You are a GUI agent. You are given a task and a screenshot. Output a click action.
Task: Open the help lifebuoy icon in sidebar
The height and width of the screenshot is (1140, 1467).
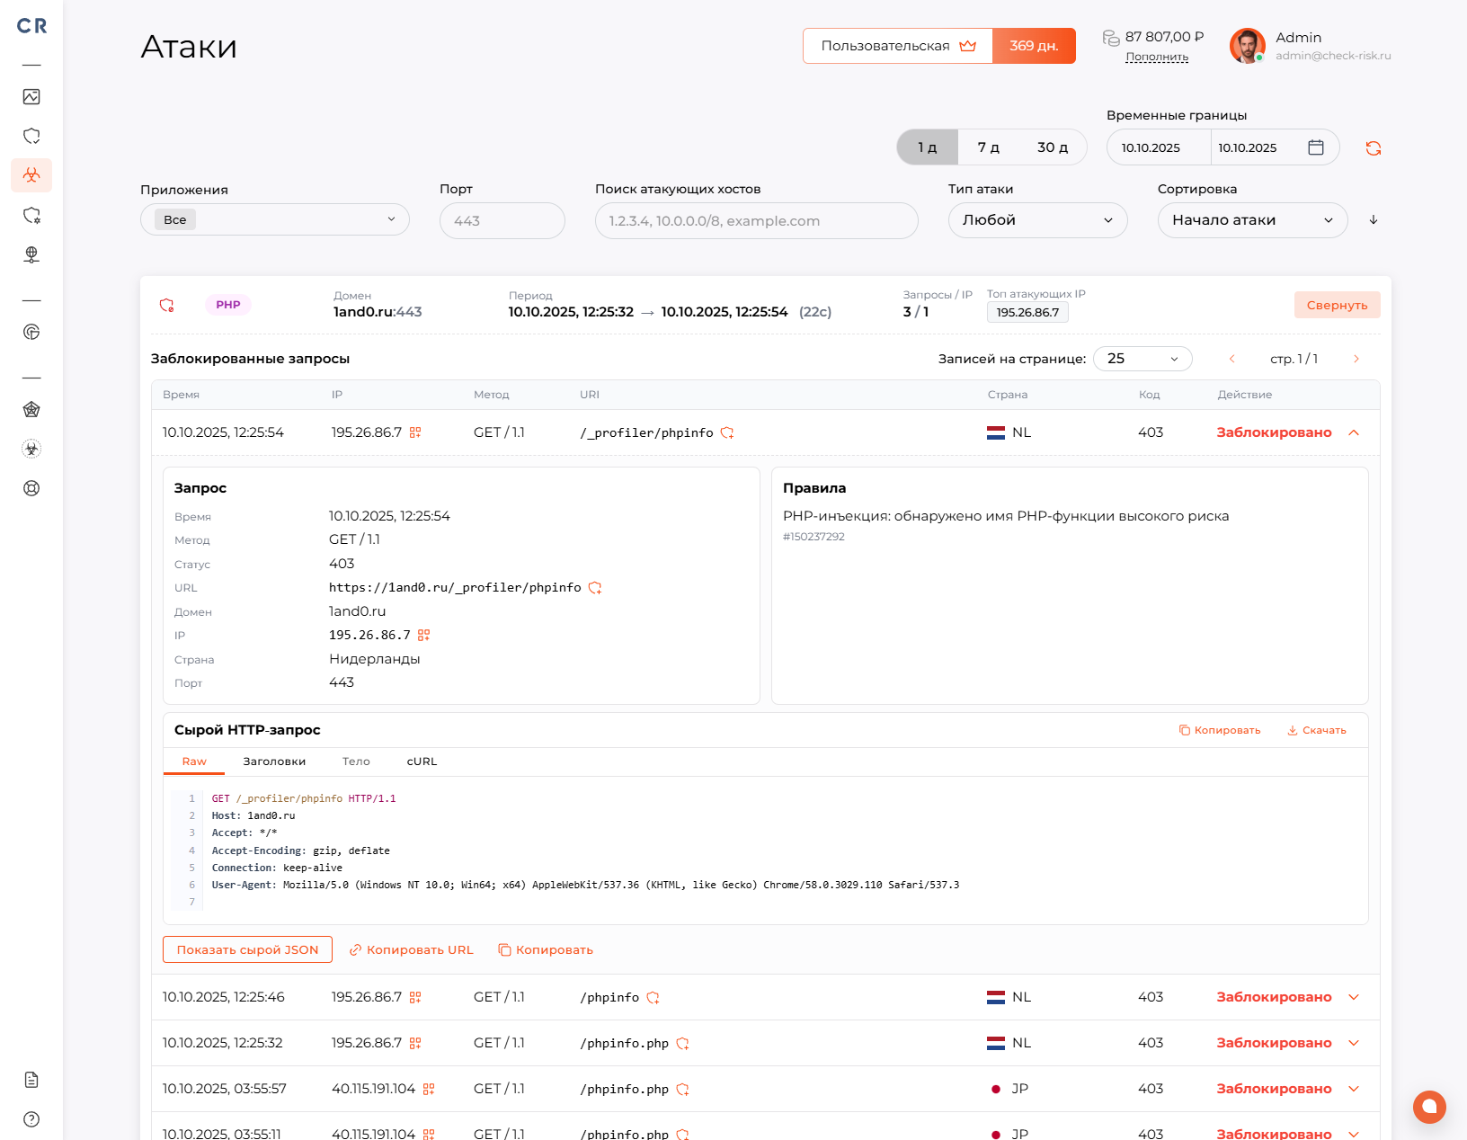[x=31, y=488]
